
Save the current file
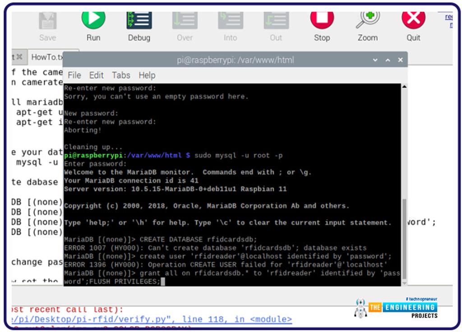[x=47, y=19]
